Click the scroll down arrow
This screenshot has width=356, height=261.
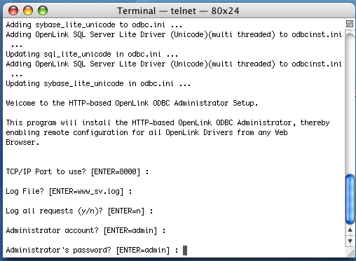(x=350, y=241)
